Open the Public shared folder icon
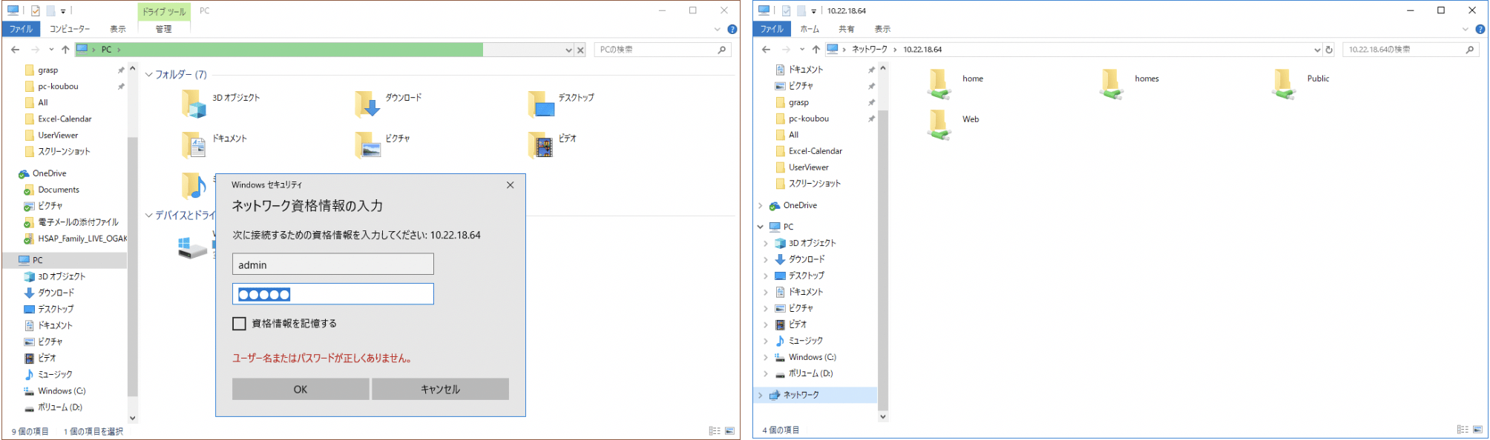The height and width of the screenshot is (440, 1490). click(x=1283, y=84)
